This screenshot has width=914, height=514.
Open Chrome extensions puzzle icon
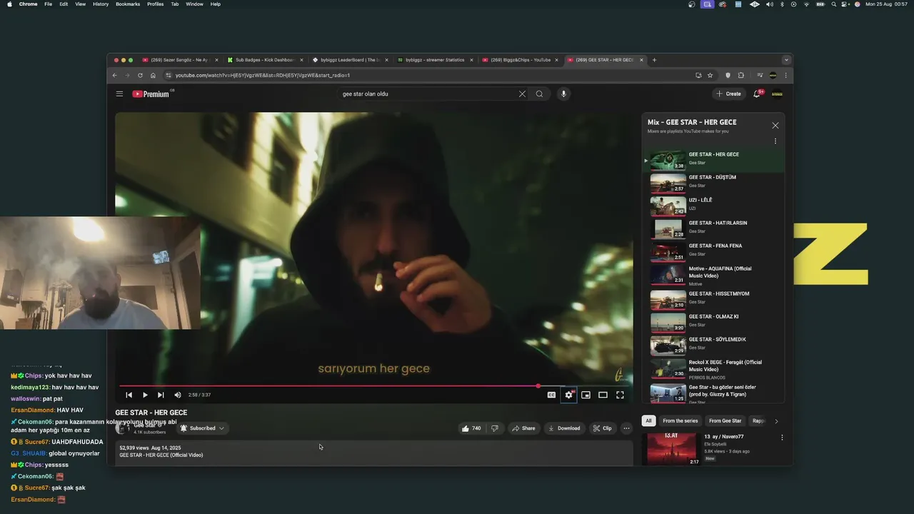pyautogui.click(x=740, y=75)
